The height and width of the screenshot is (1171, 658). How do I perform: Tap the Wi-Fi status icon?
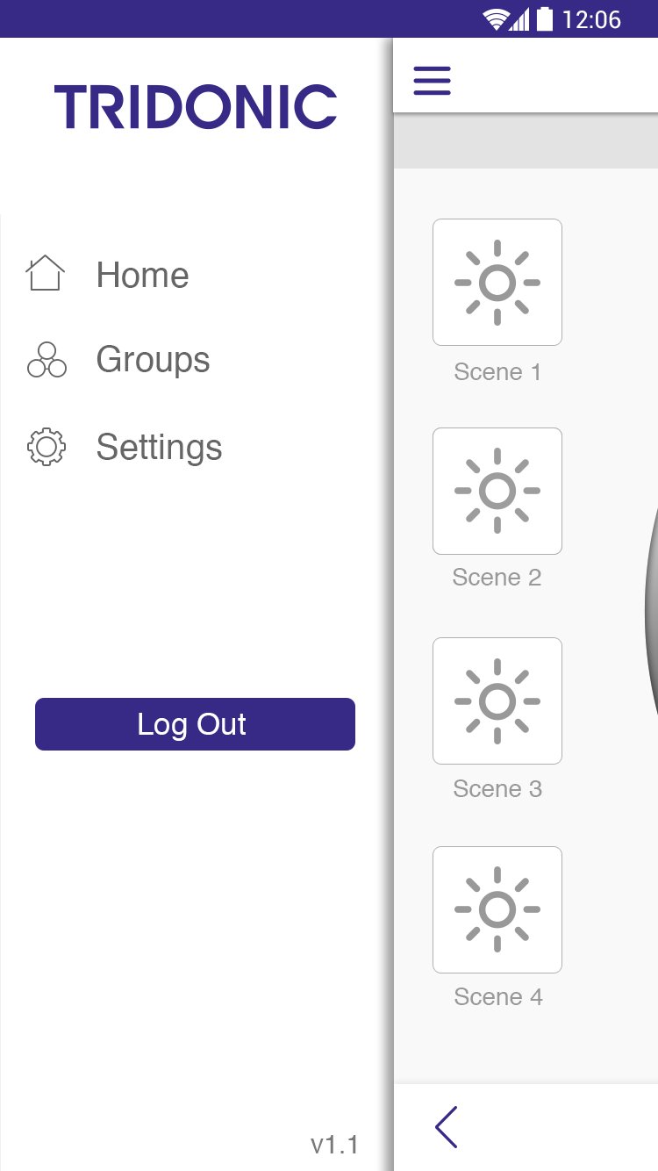tap(497, 19)
